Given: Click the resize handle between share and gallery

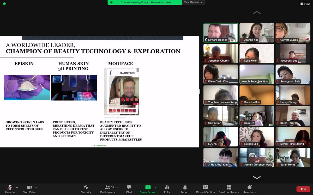Looking at the screenshot, I should point(200,92).
